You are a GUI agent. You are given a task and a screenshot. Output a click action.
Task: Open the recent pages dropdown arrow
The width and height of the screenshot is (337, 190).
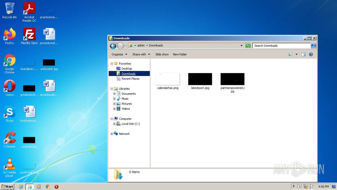[x=125, y=46]
